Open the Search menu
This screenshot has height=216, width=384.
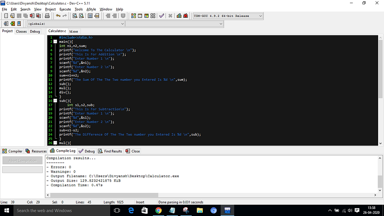click(x=25, y=9)
